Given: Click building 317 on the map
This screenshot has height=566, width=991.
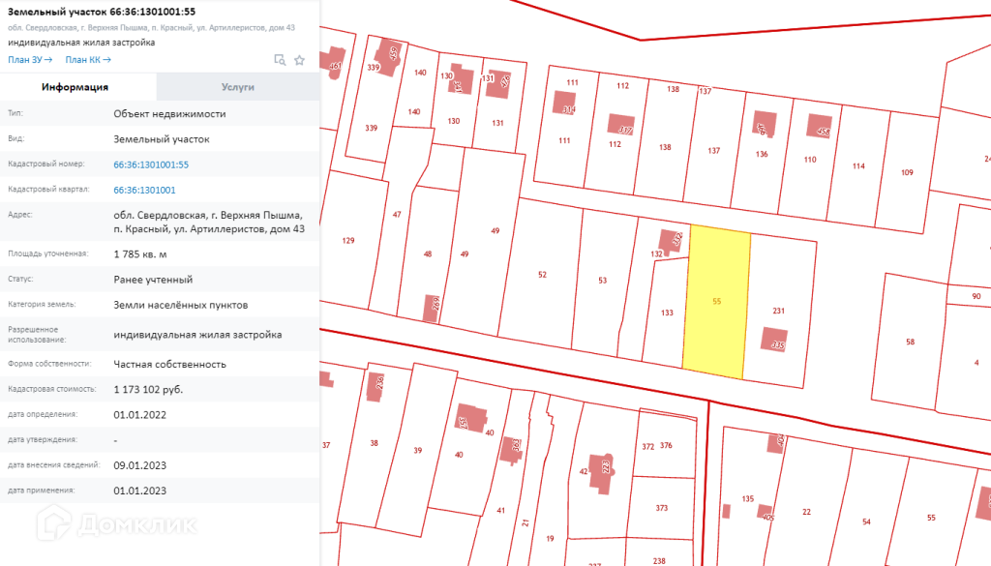Looking at the screenshot, I should (620, 125).
